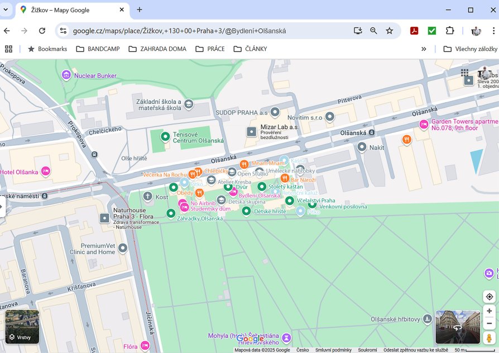Select the PremiumVet Clinic and Home pin

123,248
